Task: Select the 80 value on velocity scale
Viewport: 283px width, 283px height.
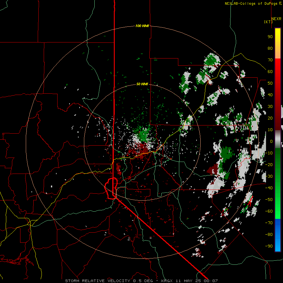Action: 270,48
